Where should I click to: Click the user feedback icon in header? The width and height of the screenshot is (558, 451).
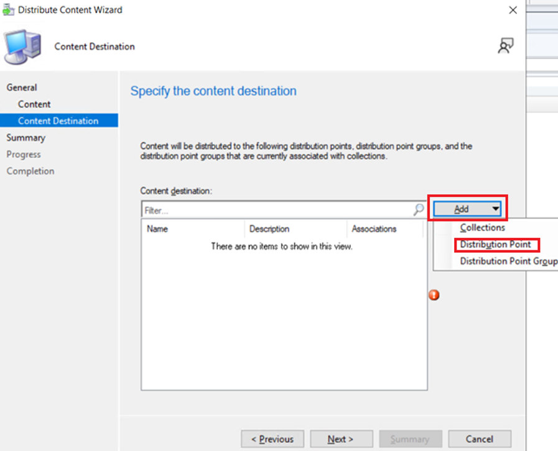click(x=506, y=46)
